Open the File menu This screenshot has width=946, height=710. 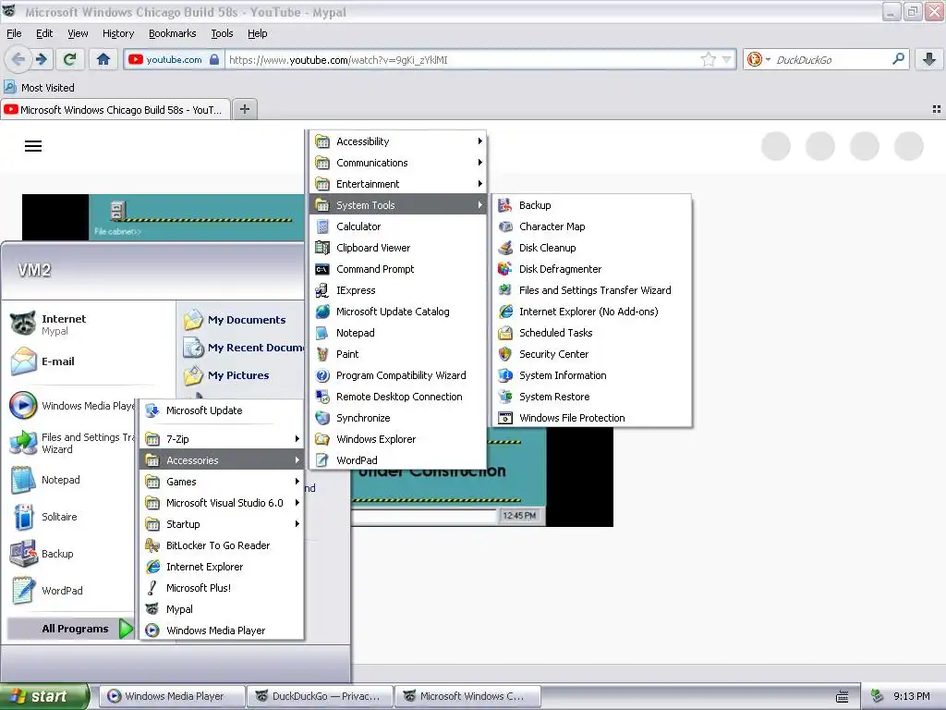point(14,33)
